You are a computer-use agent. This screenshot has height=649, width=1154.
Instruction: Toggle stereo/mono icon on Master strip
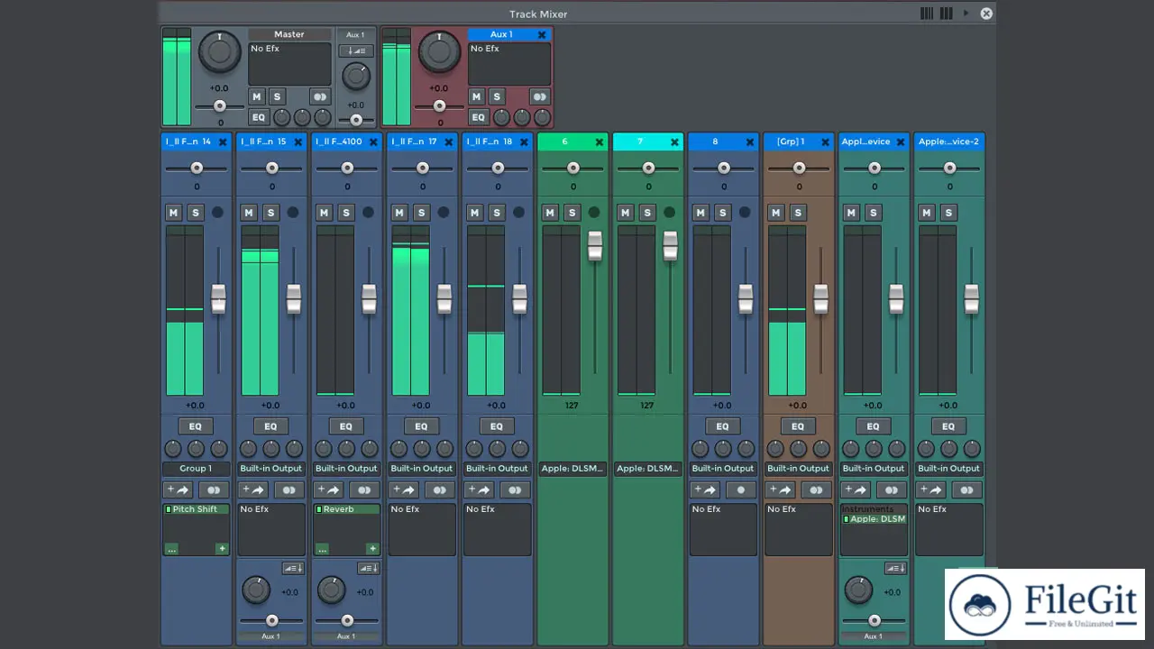(x=319, y=96)
